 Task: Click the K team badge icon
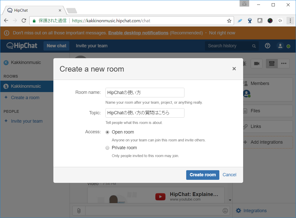pos(6,63)
